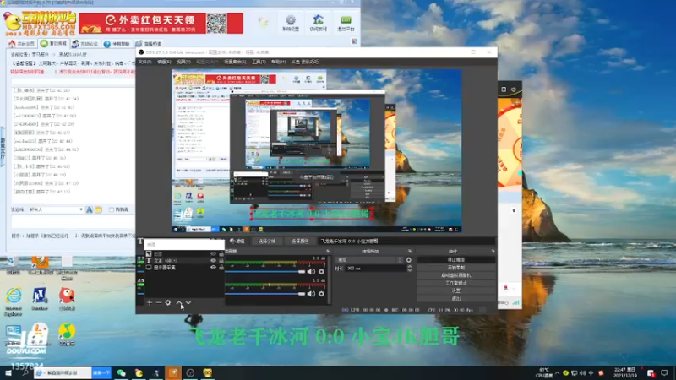Remove selected source with minus icon

coord(159,303)
